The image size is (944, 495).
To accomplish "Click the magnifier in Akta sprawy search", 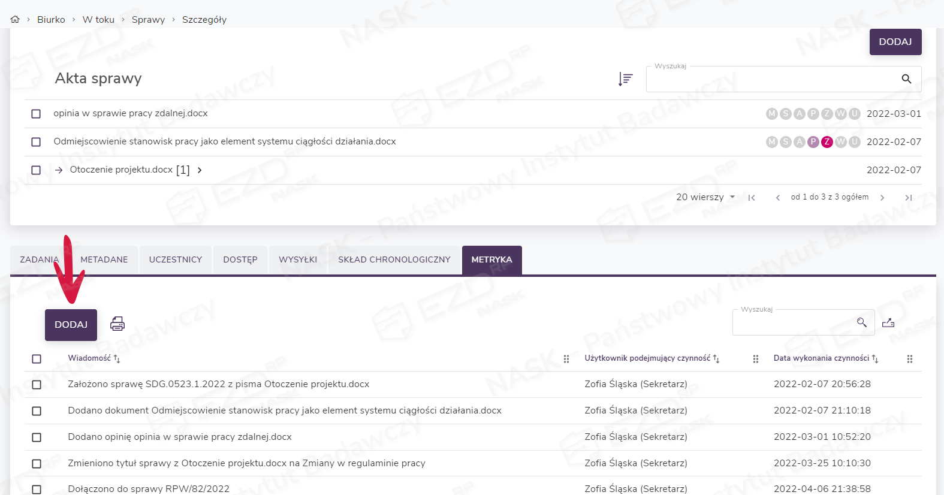I will (x=906, y=79).
